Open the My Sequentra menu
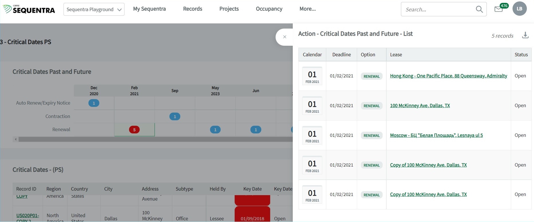Viewport: 534px width, 222px height. [149, 9]
